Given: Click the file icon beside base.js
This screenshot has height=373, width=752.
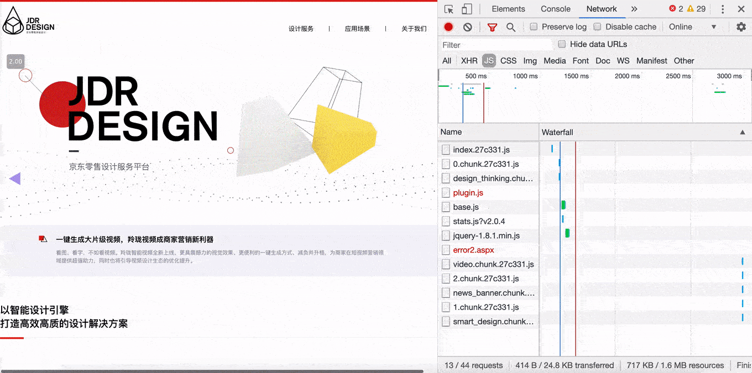Looking at the screenshot, I should [446, 207].
